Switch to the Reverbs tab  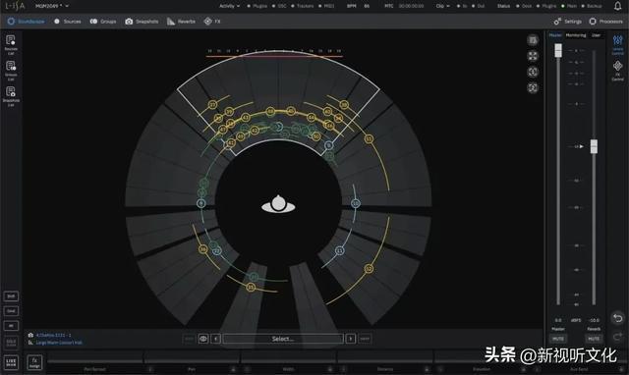181,22
